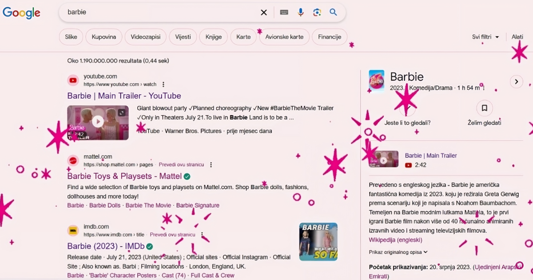The height and width of the screenshot is (280, 533).
Task: Open the Barbie Dolls sitelink
Action: (x=105, y=205)
